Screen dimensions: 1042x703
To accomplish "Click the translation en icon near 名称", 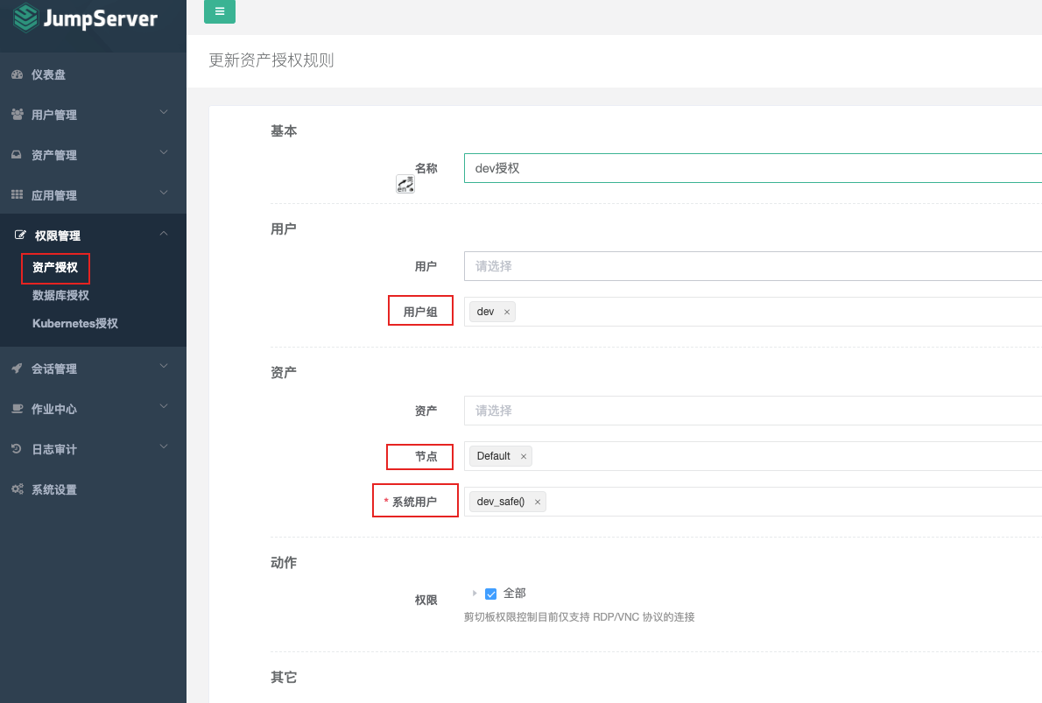I will (x=405, y=184).
